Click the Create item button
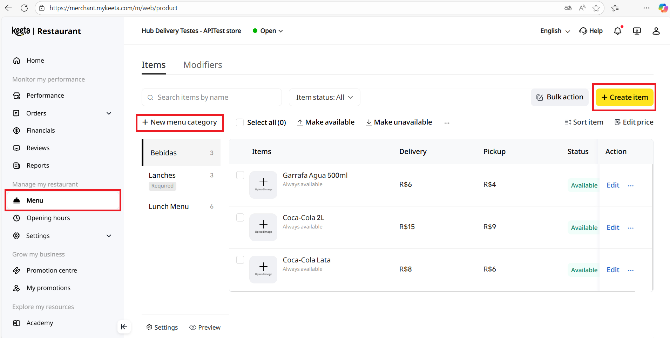This screenshot has height=338, width=670. pyautogui.click(x=624, y=97)
